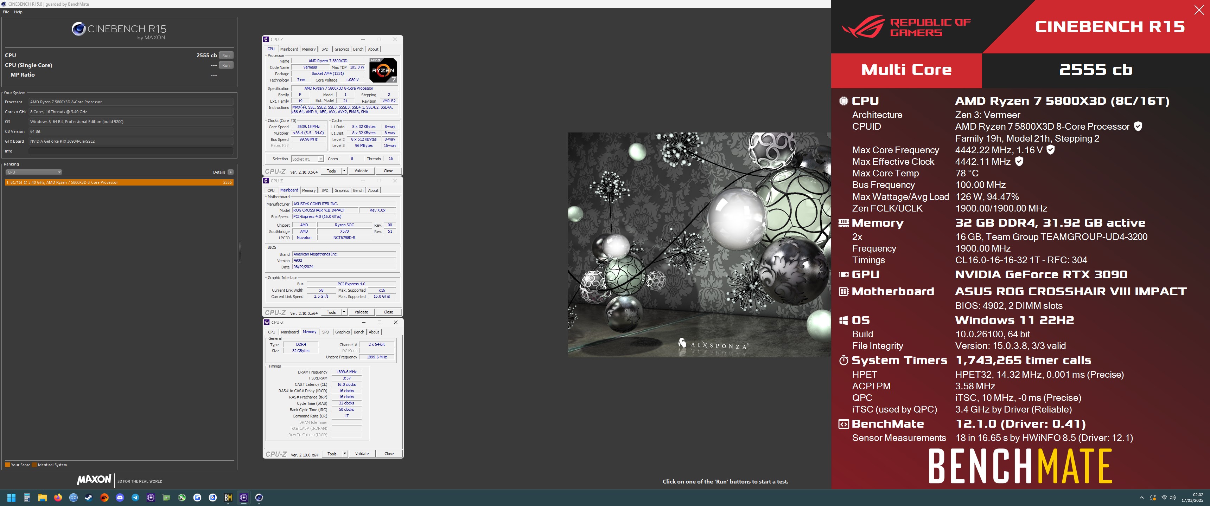The height and width of the screenshot is (506, 1210).
Task: Click Tools button in CPU-Z Memory window
Action: point(332,454)
